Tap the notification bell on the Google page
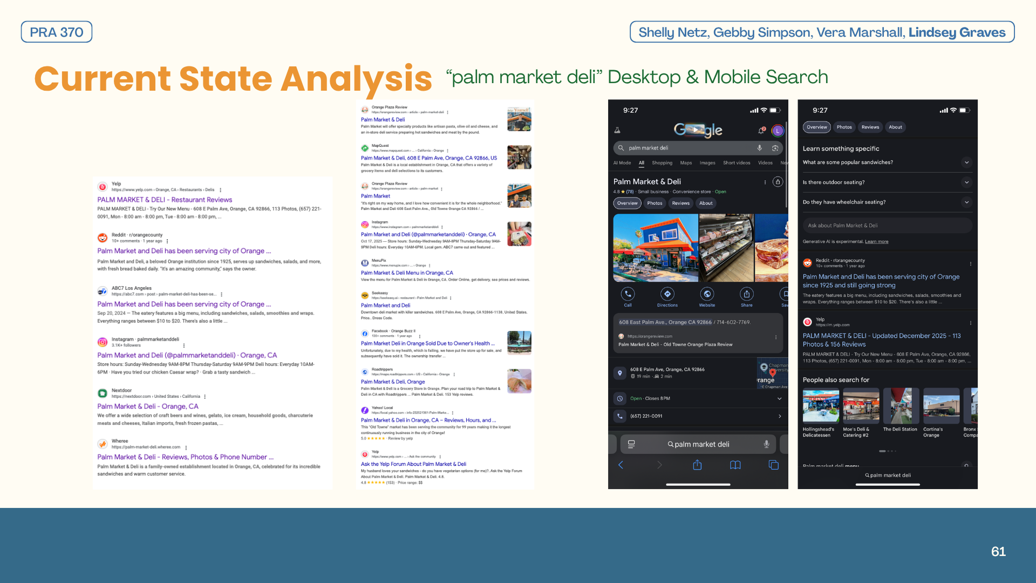The width and height of the screenshot is (1036, 583). click(761, 130)
